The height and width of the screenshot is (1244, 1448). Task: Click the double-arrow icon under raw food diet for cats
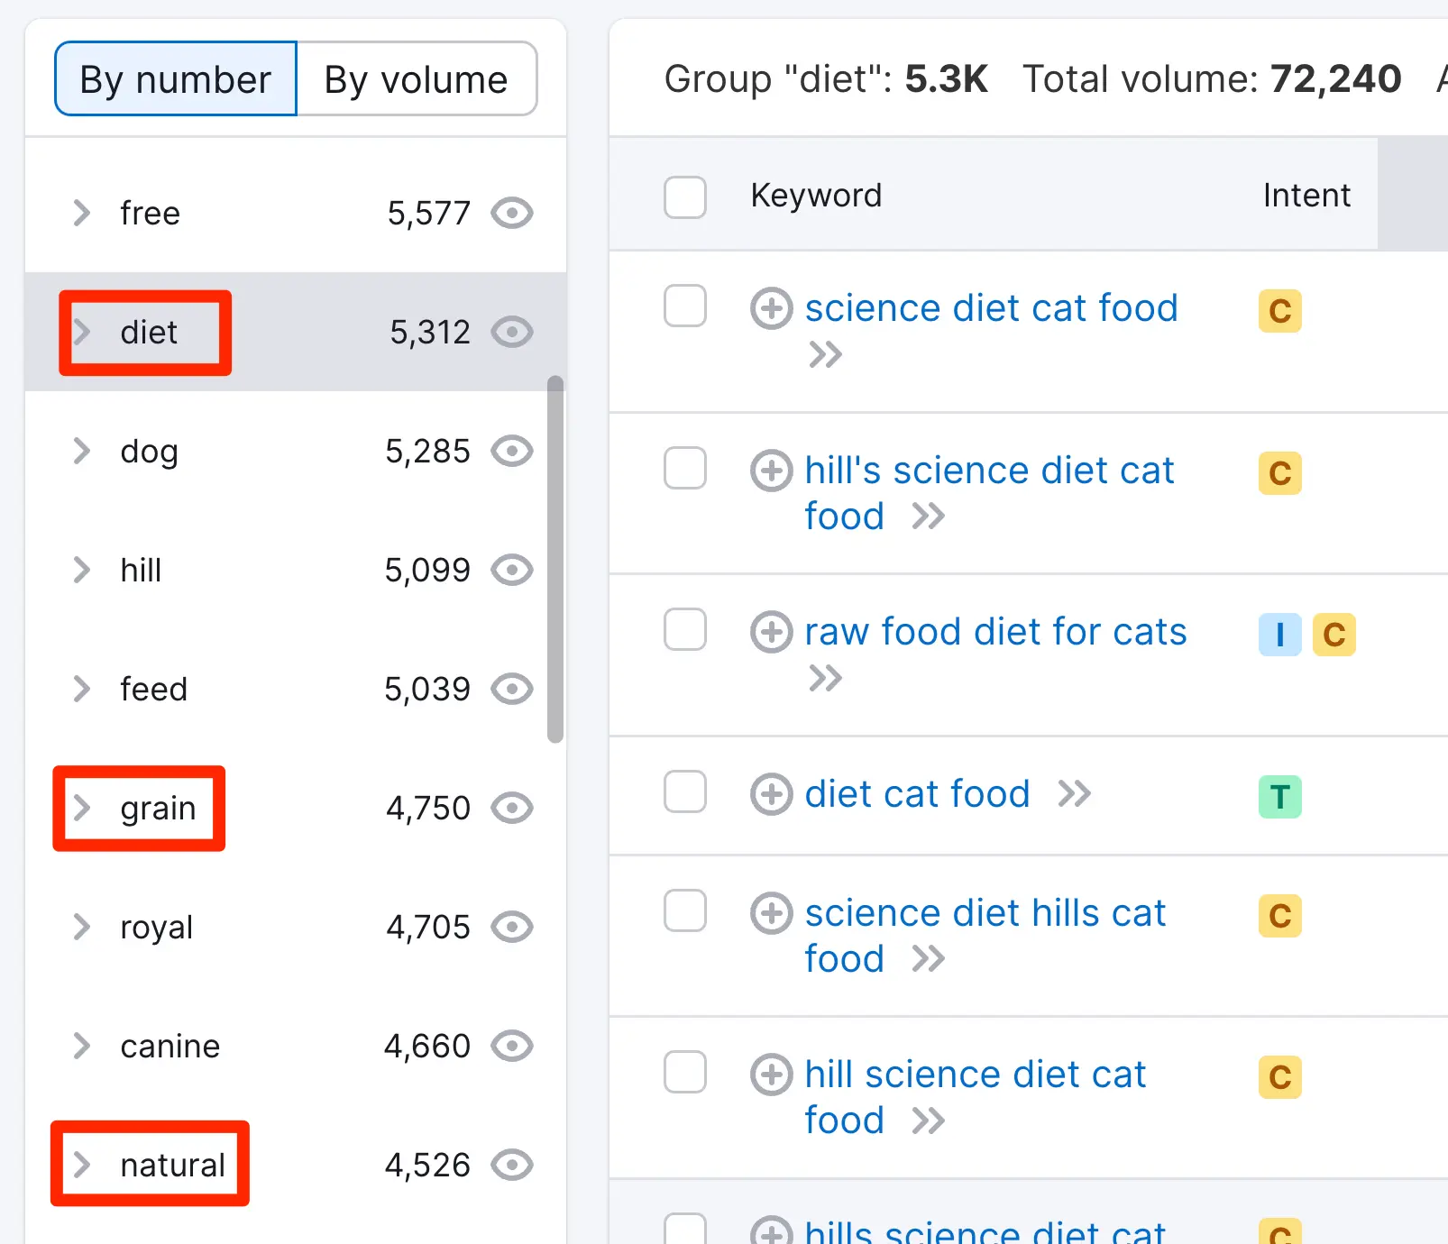(825, 677)
